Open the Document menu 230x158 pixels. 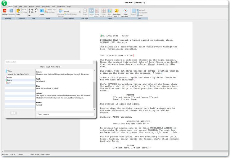click(x=46, y=6)
